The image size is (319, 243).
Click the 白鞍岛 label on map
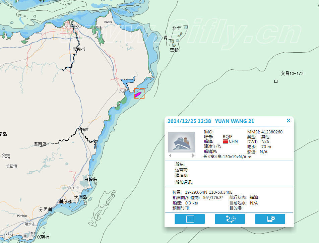click(90, 180)
